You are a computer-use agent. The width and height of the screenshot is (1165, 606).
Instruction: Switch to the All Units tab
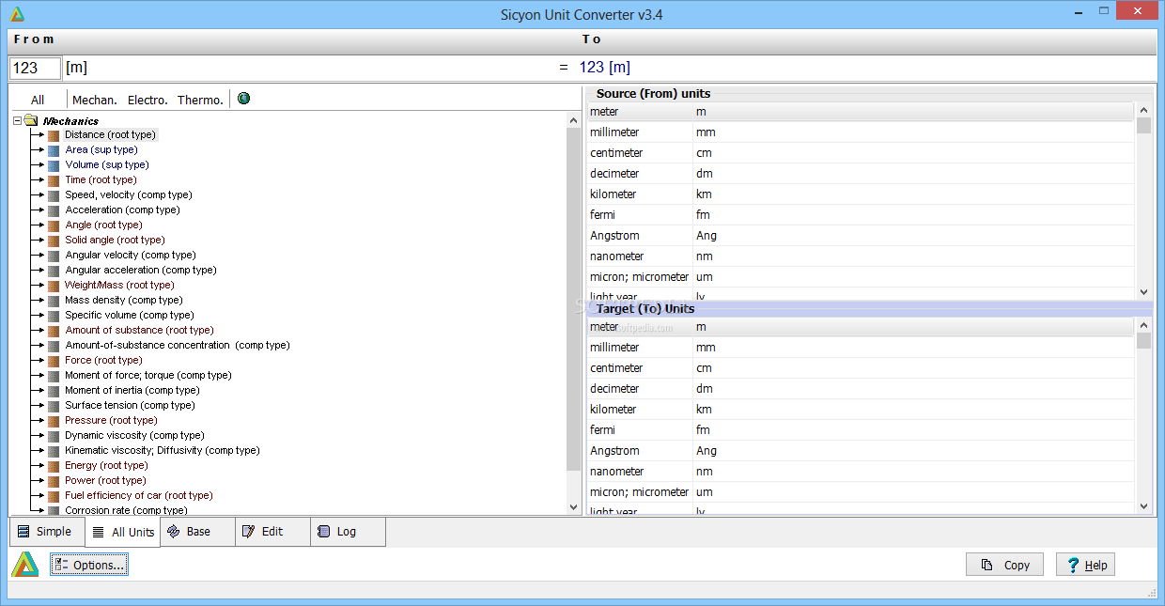tap(122, 532)
